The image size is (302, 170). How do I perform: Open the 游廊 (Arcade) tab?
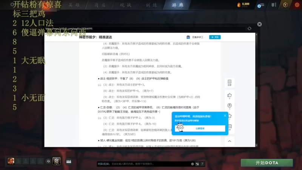point(177,5)
